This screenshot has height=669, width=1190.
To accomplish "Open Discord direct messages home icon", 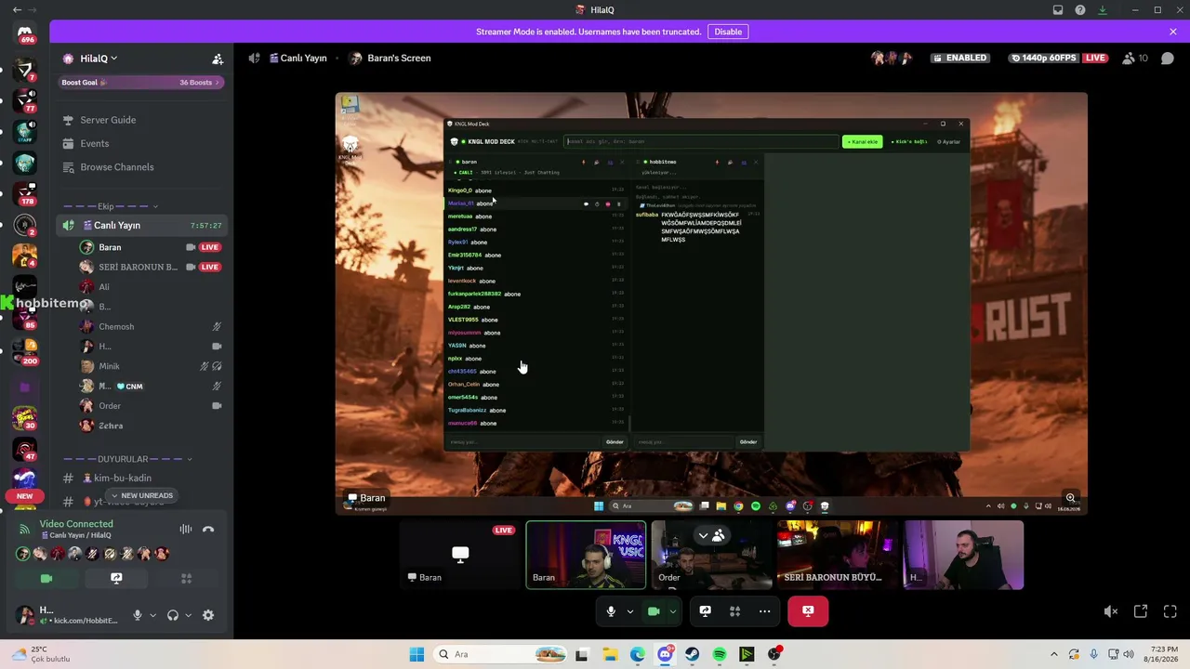I will tap(25, 33).
